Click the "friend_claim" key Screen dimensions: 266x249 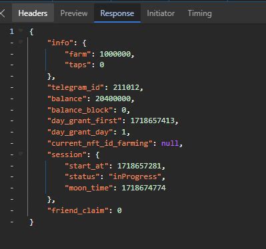click(x=78, y=210)
